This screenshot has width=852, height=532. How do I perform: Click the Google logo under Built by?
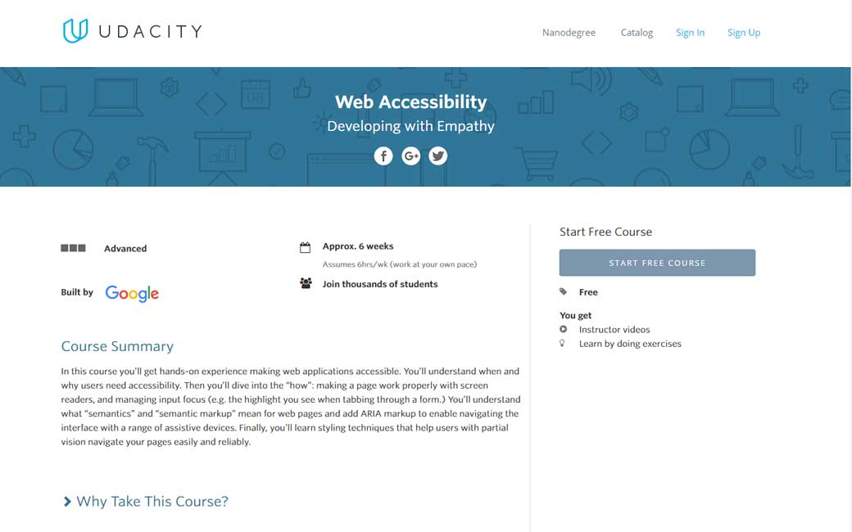tap(132, 294)
